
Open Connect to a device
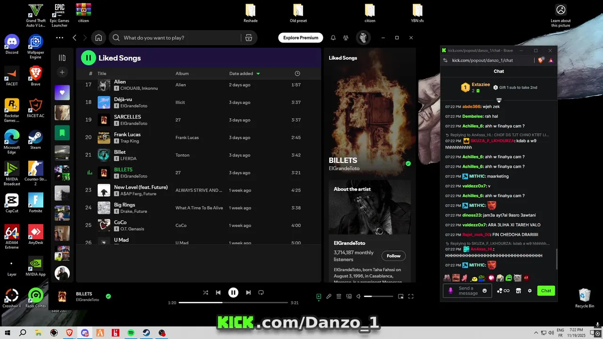[349, 296]
